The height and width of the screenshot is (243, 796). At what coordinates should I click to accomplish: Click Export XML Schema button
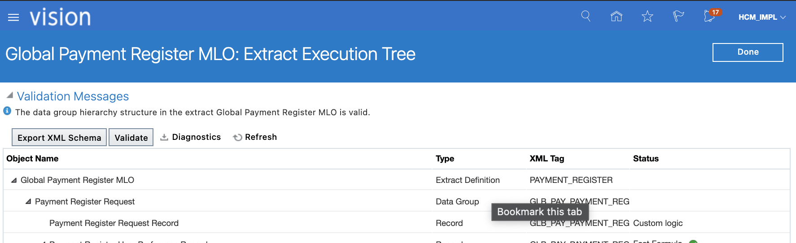[59, 138]
